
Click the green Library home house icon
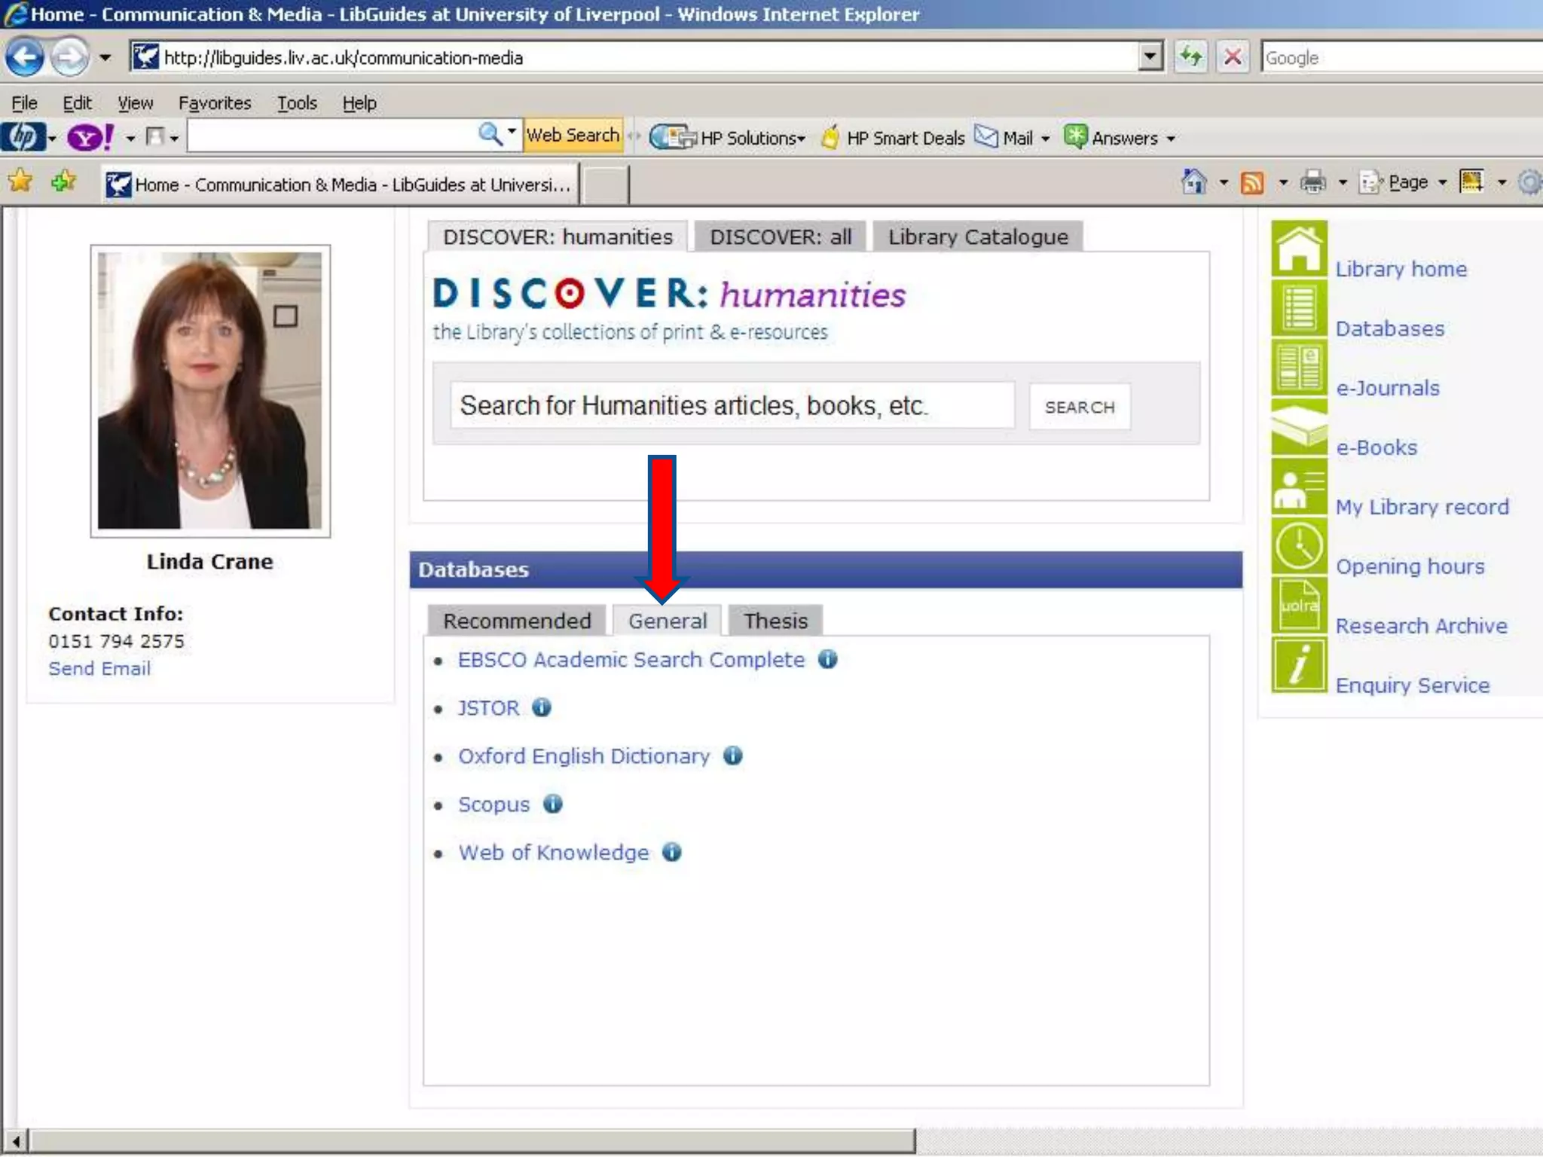click(1298, 249)
